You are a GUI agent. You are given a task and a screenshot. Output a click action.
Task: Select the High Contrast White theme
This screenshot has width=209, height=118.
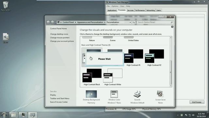click(x=113, y=77)
